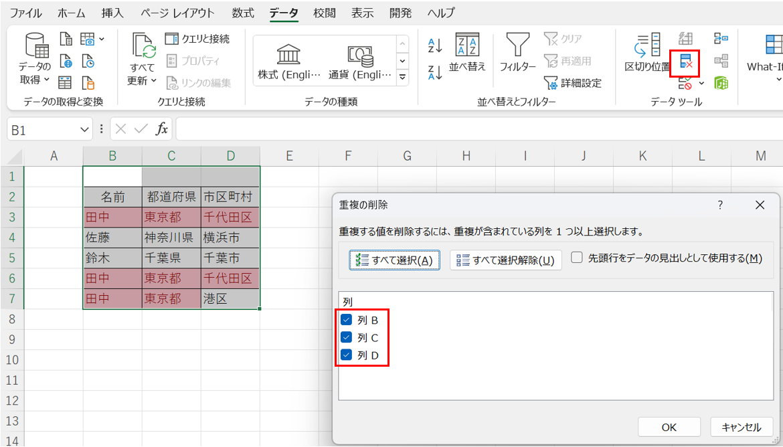
Task: Open the Data Validation dropdown arrow
Action: click(x=701, y=84)
